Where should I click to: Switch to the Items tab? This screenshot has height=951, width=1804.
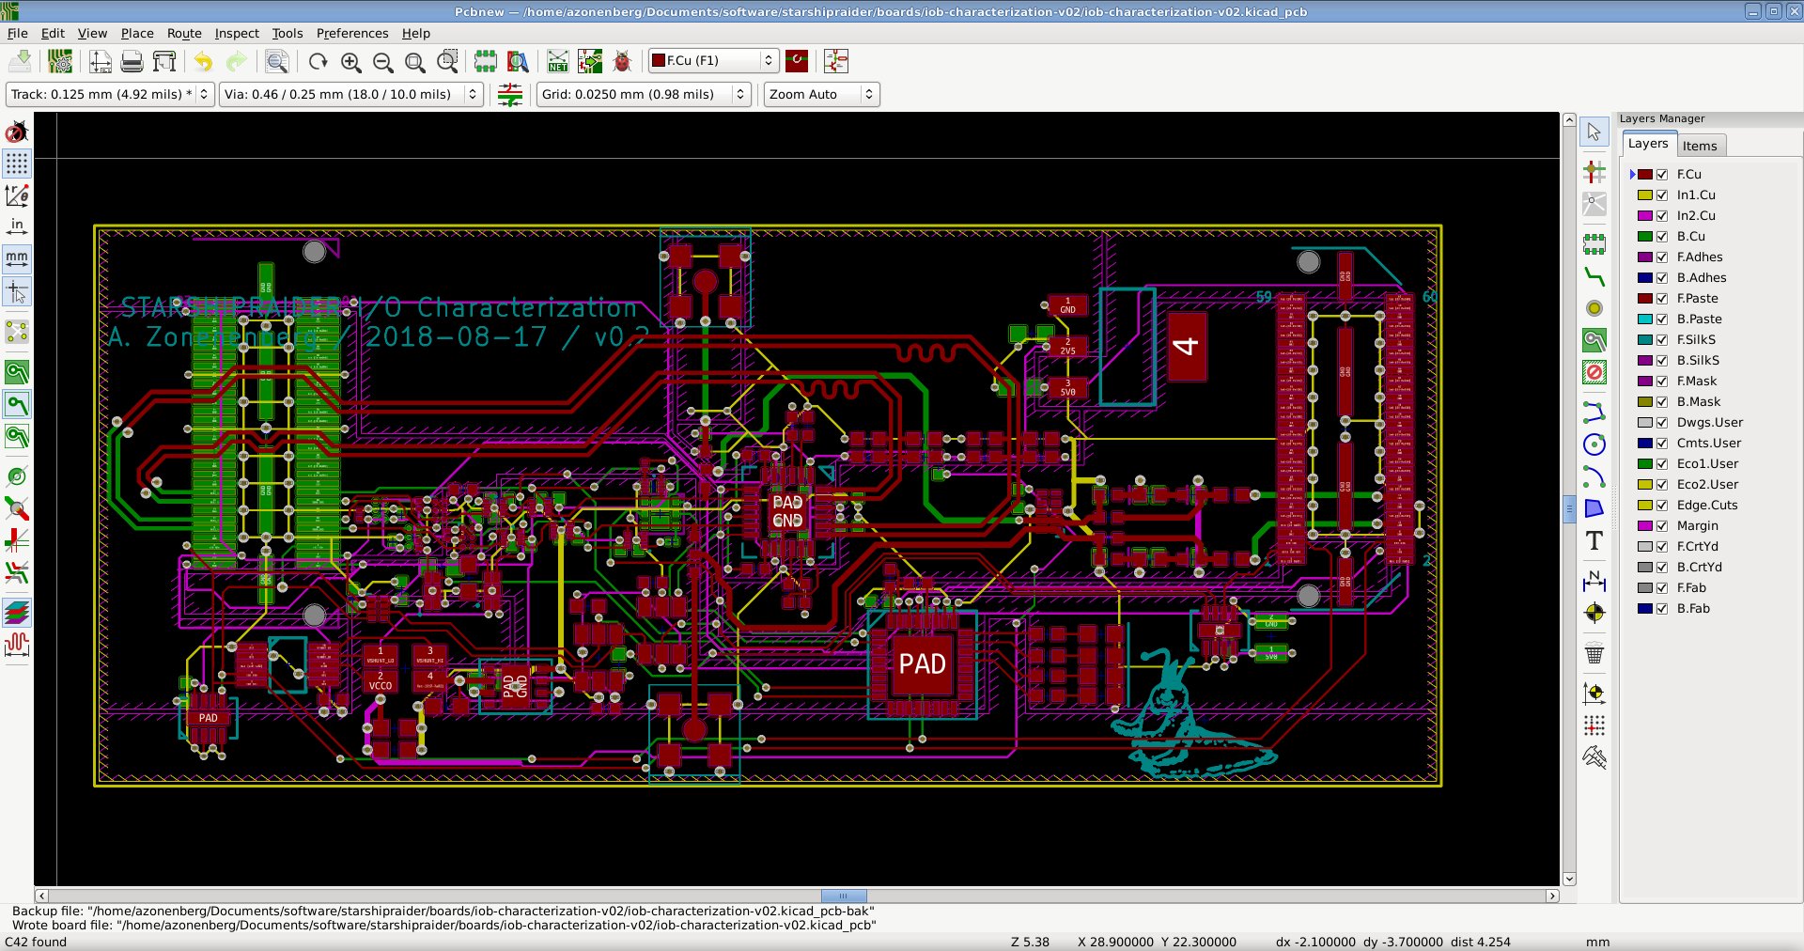pyautogui.click(x=1700, y=146)
